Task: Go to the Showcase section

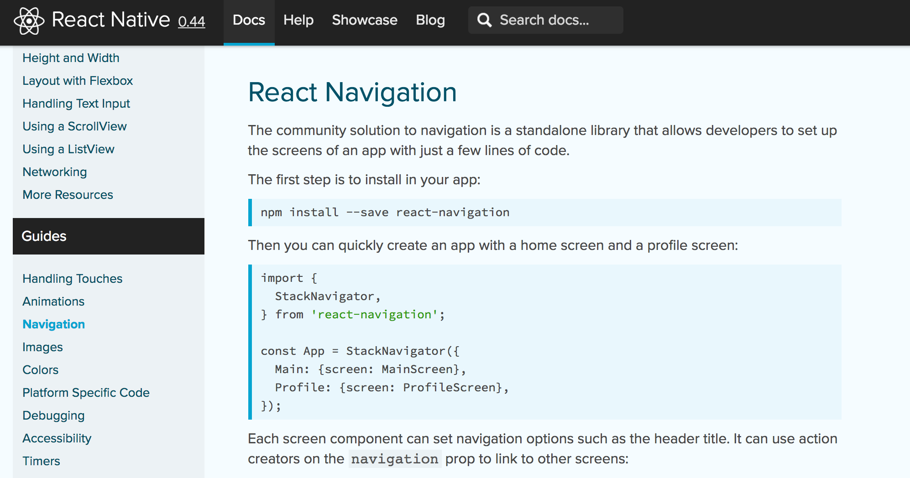Action: click(365, 20)
